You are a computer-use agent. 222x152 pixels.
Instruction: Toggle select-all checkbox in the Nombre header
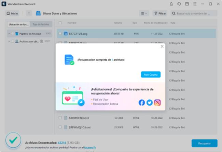(x=60, y=23)
